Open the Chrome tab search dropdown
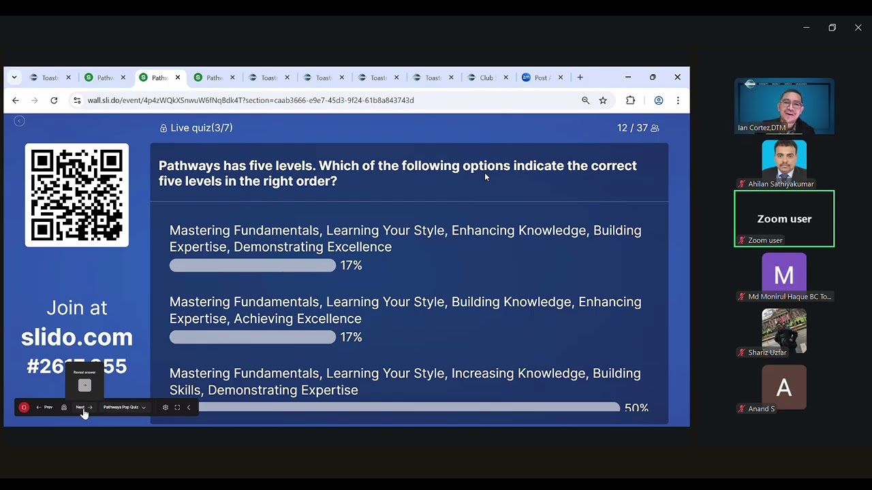The height and width of the screenshot is (490, 872). [x=14, y=78]
